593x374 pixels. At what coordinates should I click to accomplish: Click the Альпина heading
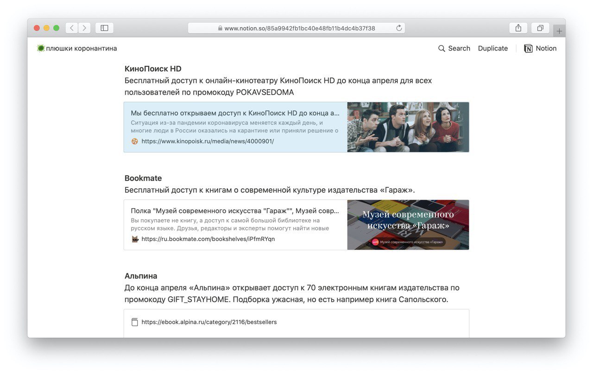[x=141, y=276]
